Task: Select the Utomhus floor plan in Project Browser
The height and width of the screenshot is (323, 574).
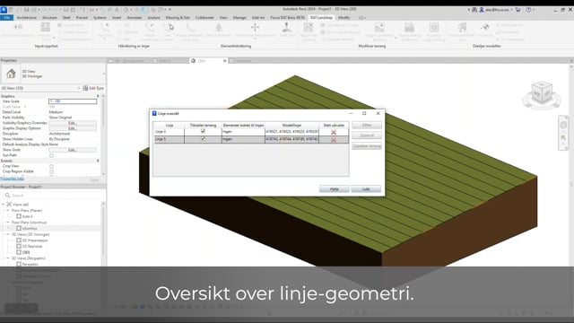Action: coord(30,229)
